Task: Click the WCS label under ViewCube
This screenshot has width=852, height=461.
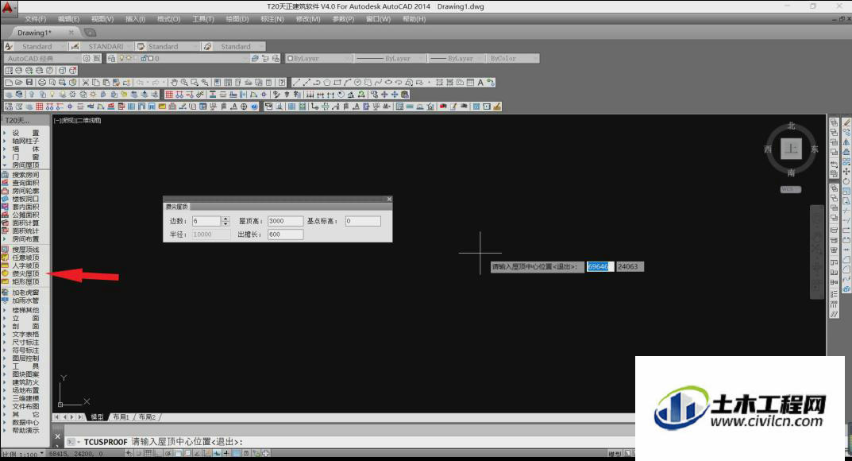Action: [x=791, y=189]
